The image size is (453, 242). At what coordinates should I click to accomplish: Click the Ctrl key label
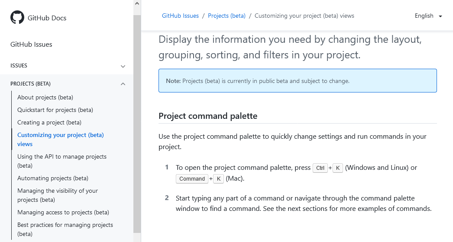[x=320, y=168]
